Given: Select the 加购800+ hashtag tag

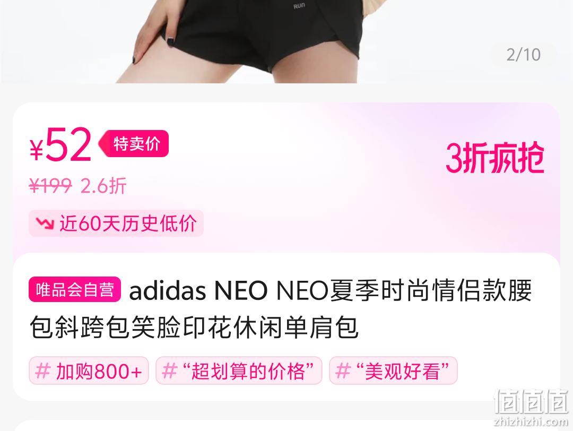Looking at the screenshot, I should [89, 370].
